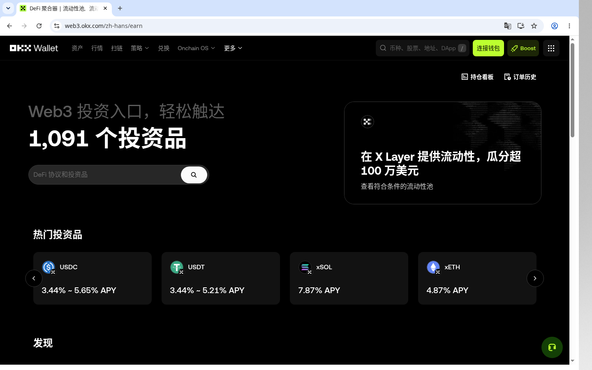The width and height of the screenshot is (592, 370).
Task: Open the Chrome profile icon
Action: (x=555, y=26)
